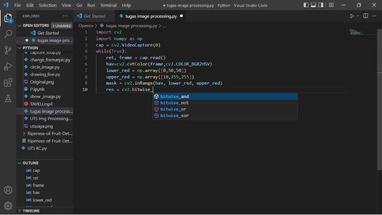Click line number 10 in gutter
This screenshot has width=382, height=215.
[x=85, y=90]
